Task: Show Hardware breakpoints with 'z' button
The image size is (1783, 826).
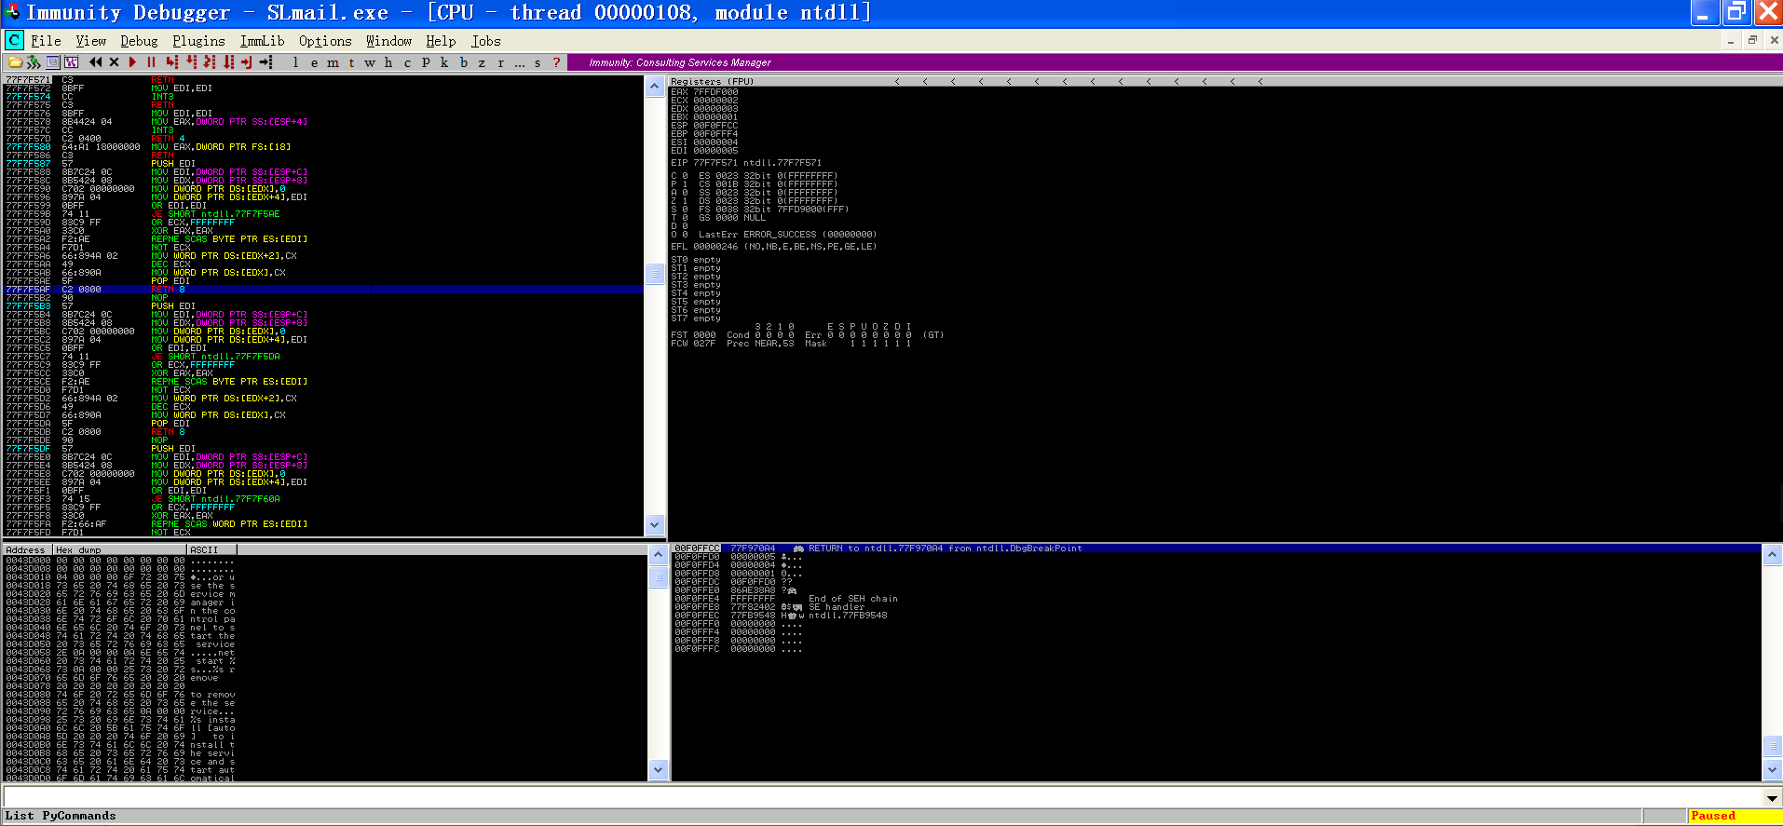Action: (x=482, y=62)
